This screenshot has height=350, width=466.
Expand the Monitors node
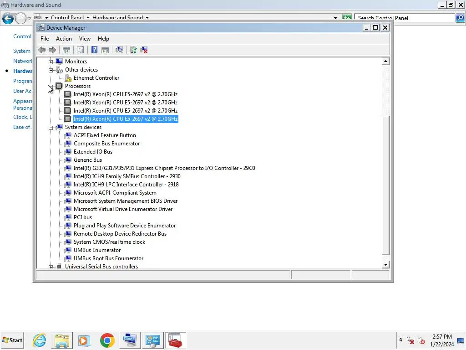(51, 62)
